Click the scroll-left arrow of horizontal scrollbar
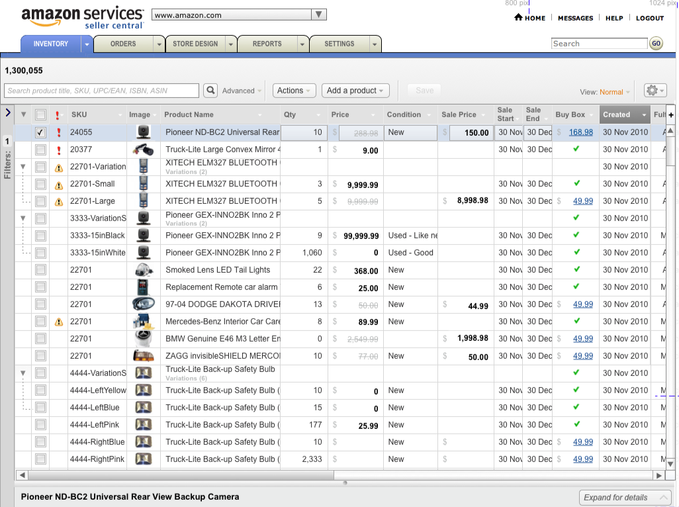This screenshot has height=507, width=679. pyautogui.click(x=22, y=475)
